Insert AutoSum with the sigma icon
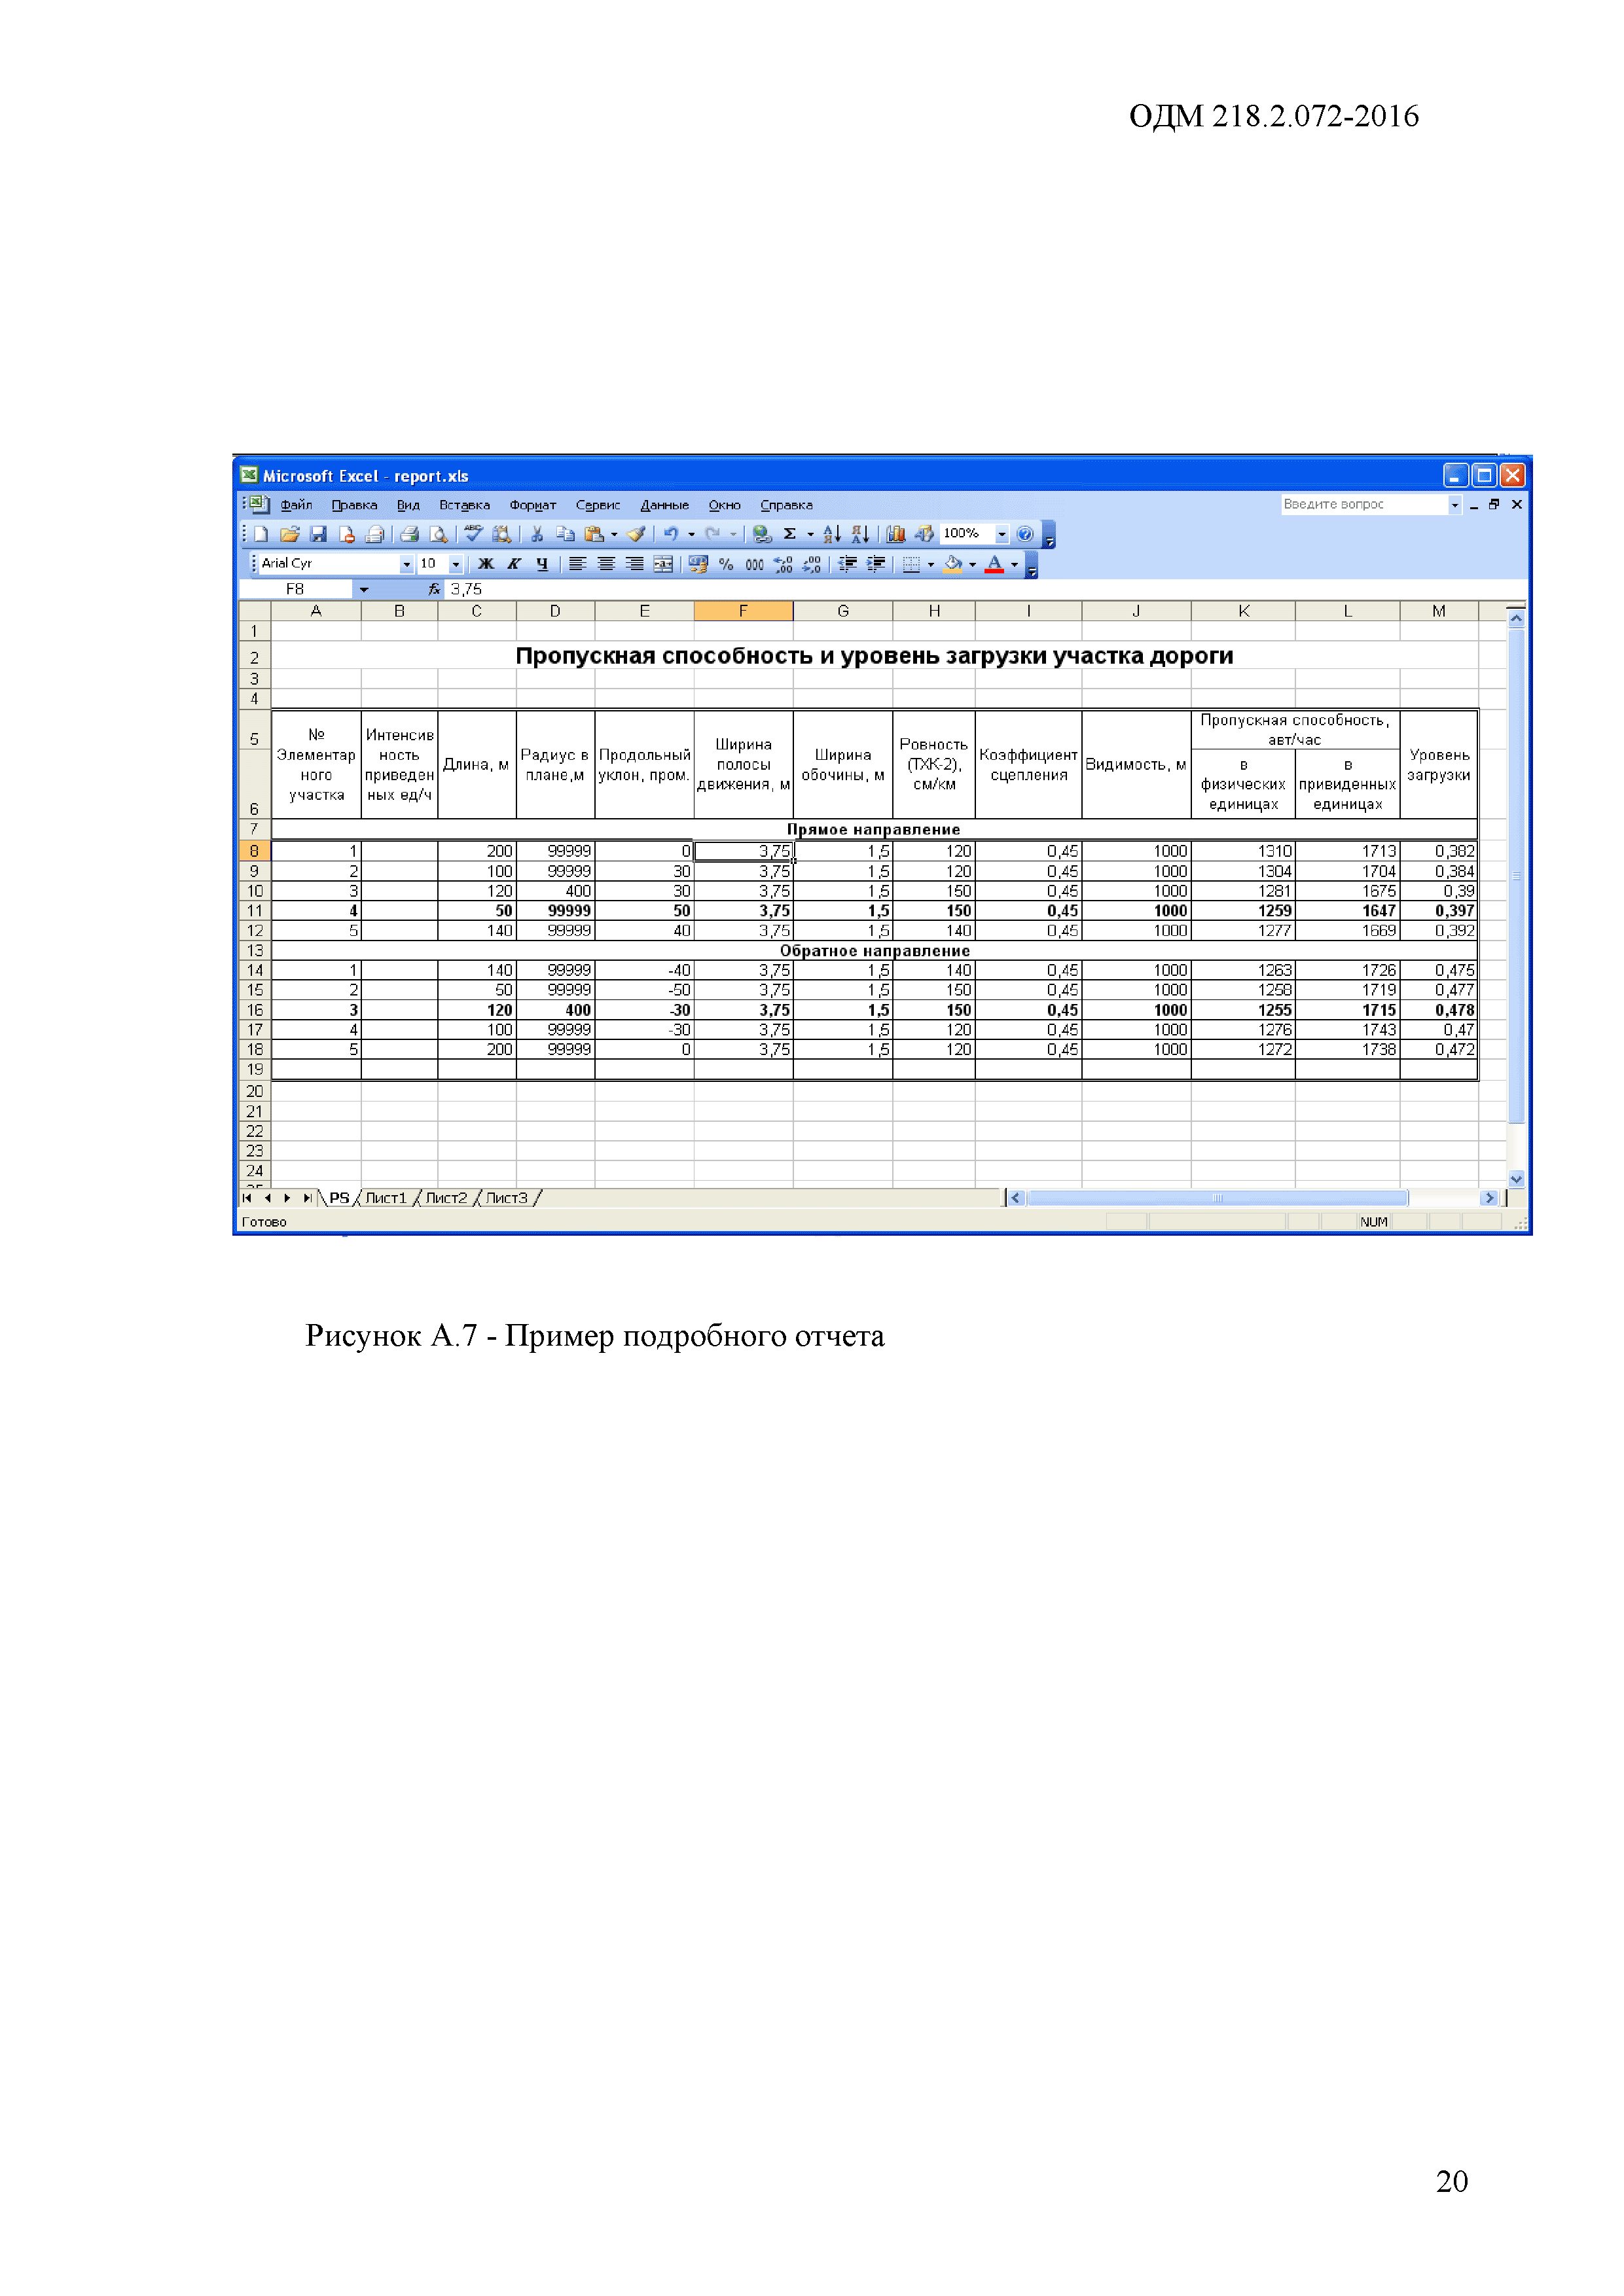The width and height of the screenshot is (1624, 2296). point(789,534)
